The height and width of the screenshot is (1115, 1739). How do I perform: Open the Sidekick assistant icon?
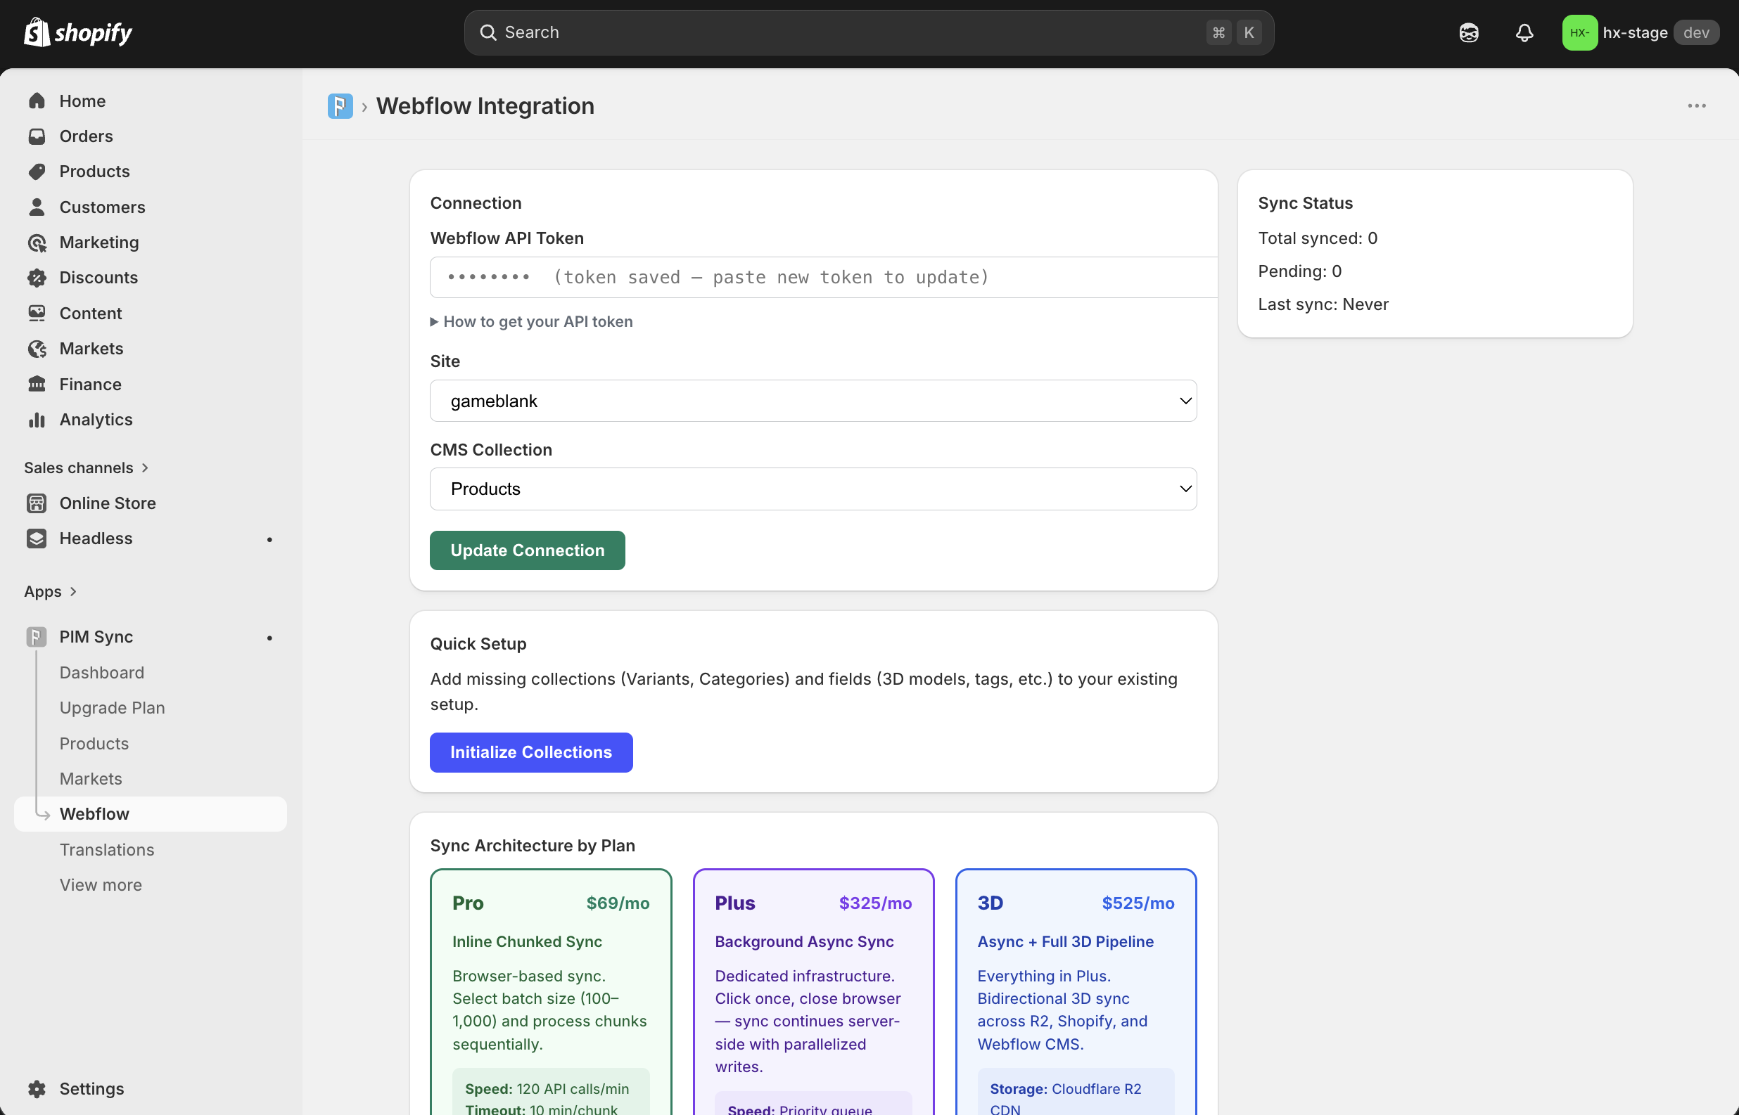1468,32
